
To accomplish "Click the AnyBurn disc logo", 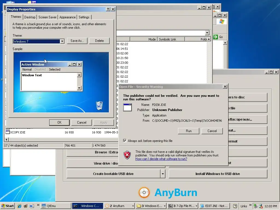I will (144, 192).
